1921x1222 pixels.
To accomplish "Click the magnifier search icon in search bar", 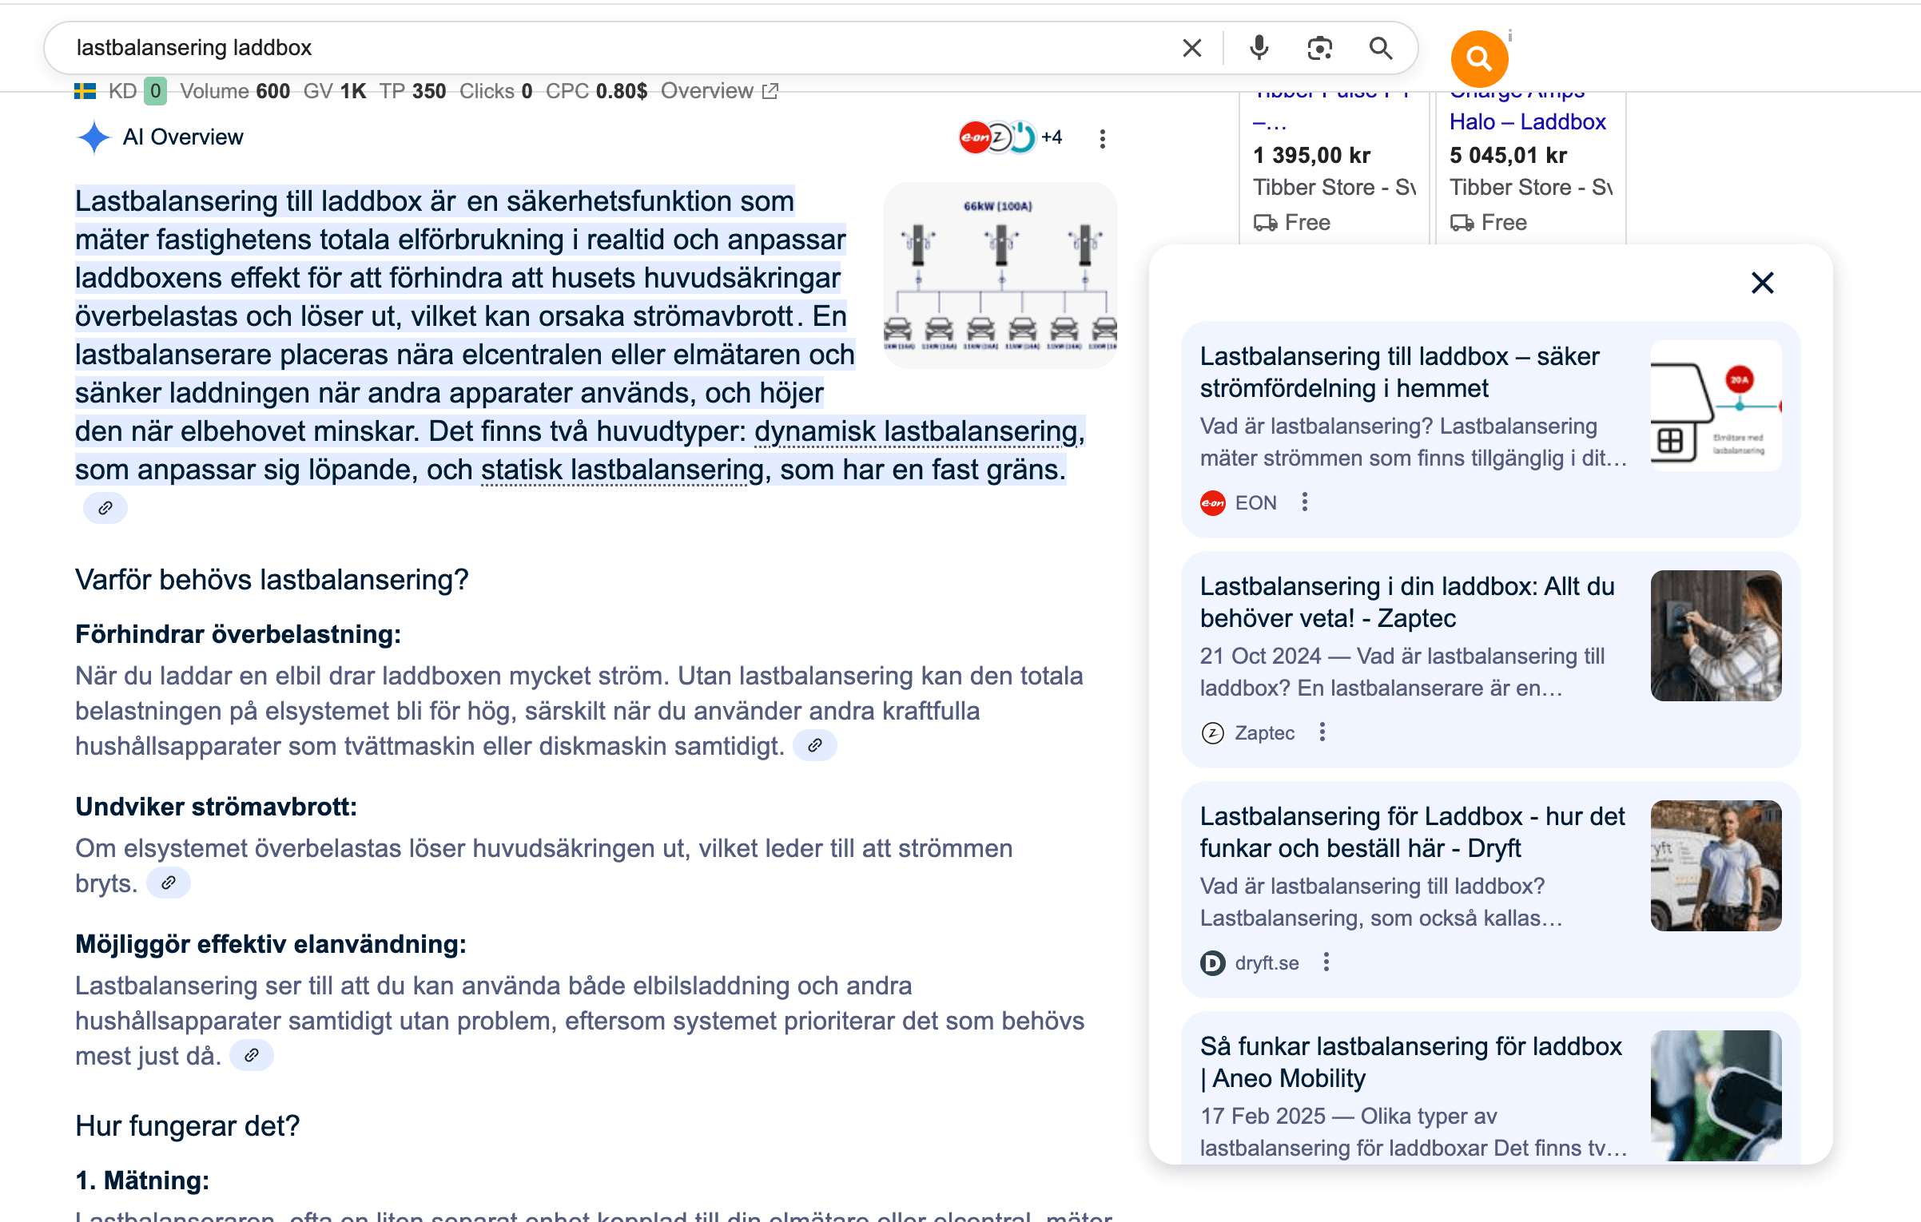I will (1381, 48).
